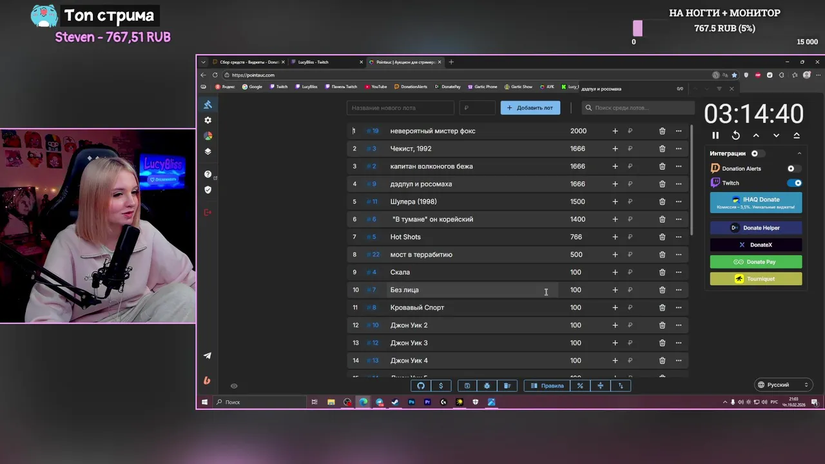
Task: Select the Pointauc browser tab
Action: click(x=405, y=63)
